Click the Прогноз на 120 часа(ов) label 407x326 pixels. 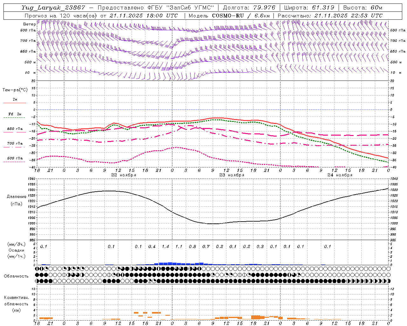tap(61, 16)
